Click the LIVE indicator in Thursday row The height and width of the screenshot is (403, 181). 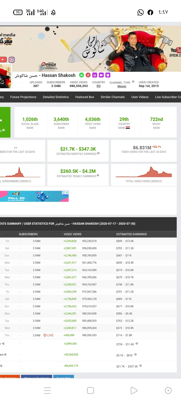49,335
